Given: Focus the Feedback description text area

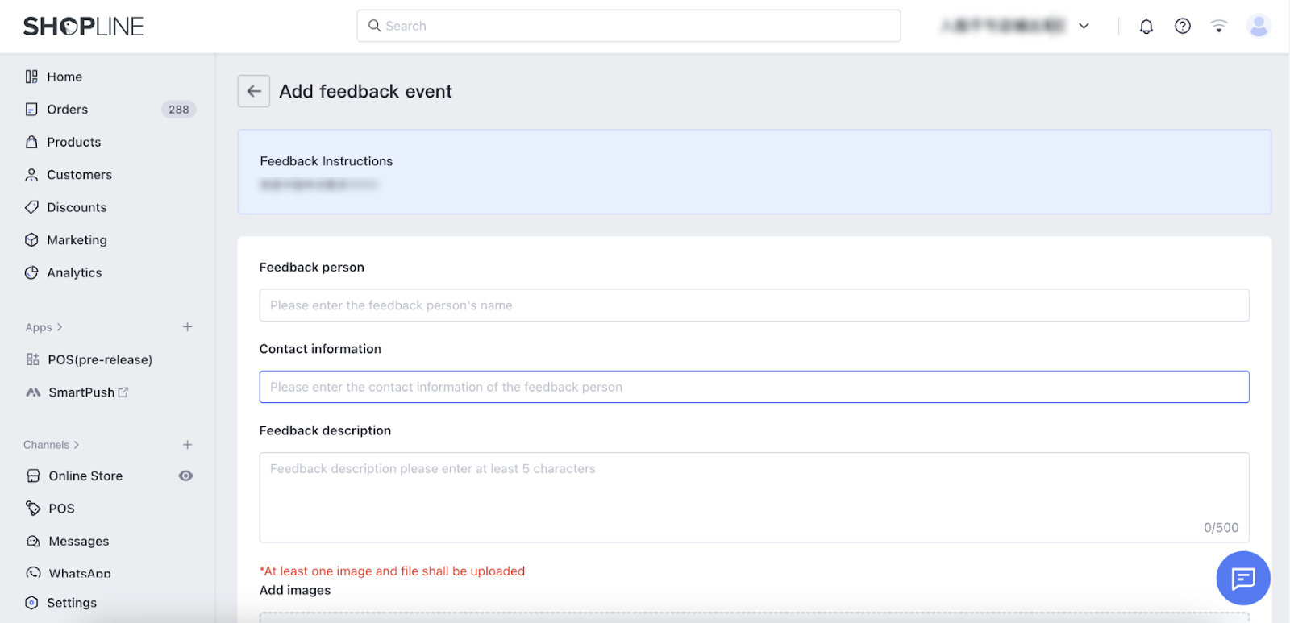Looking at the screenshot, I should [x=754, y=496].
